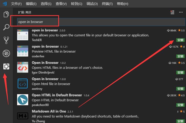This screenshot has width=186, height=123.
Task: Open the Debug view
Action: [x=6, y=53]
